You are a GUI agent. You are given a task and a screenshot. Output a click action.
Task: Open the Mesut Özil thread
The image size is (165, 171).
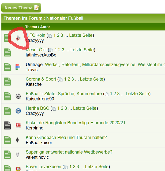pos(36,50)
